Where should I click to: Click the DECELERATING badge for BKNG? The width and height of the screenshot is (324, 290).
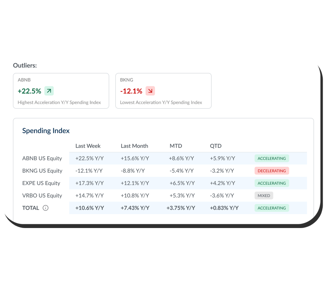tap(271, 171)
